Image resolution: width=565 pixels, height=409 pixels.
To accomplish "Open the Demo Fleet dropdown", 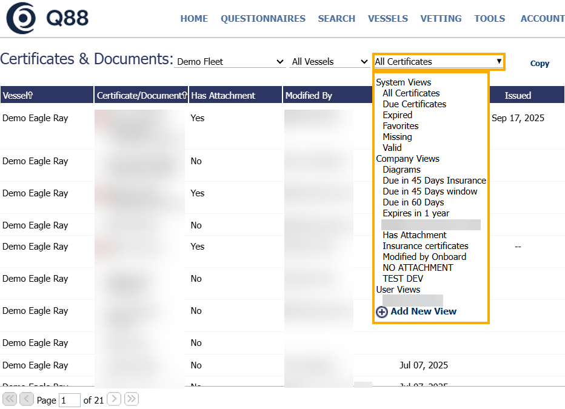I will coord(230,62).
